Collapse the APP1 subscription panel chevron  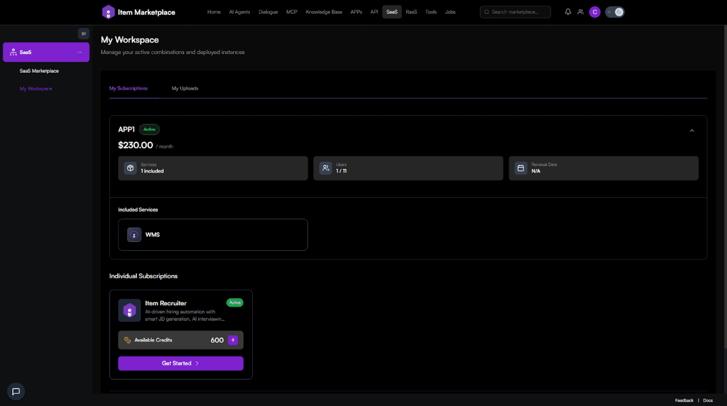pos(691,130)
